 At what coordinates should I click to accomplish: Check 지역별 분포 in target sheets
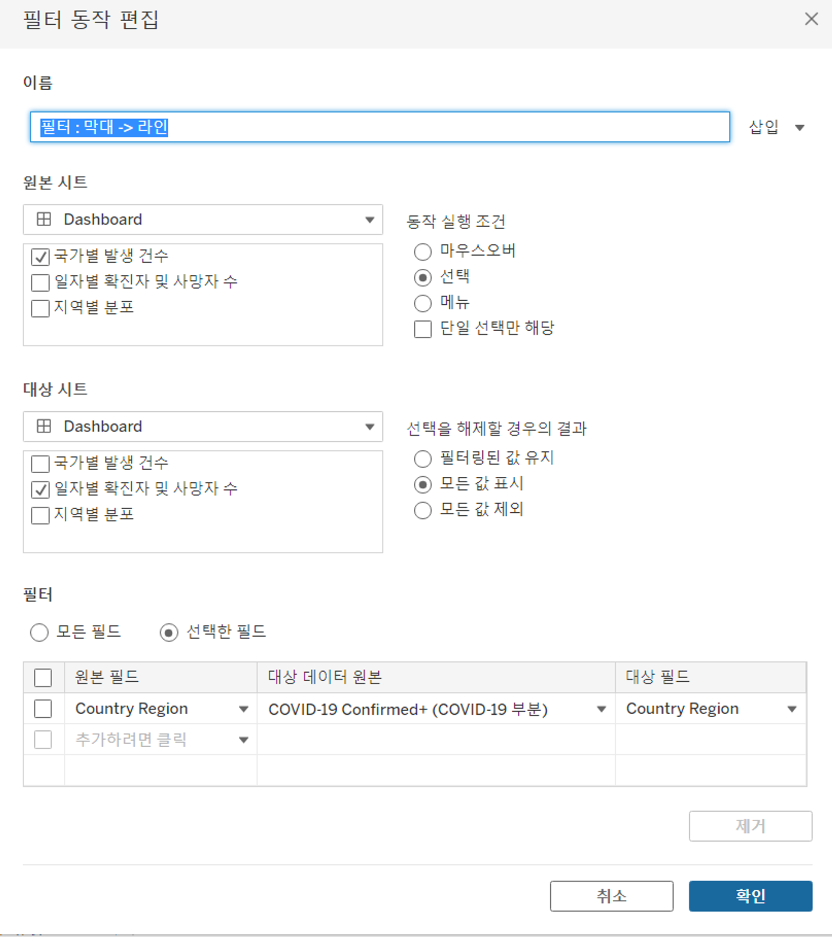click(40, 515)
